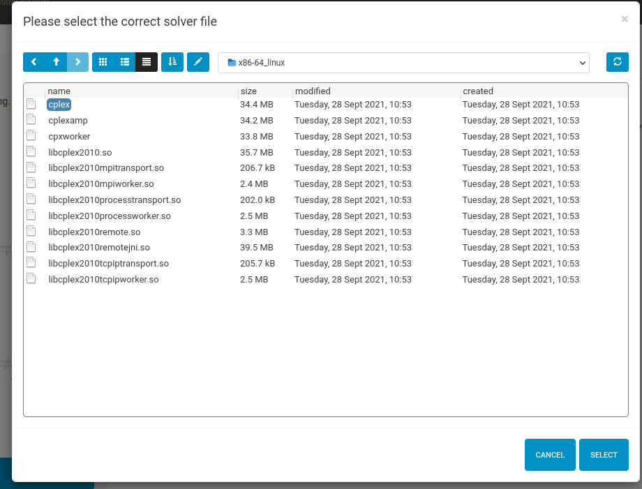The height and width of the screenshot is (489, 642).
Task: Click the file icon beside cplexamp
Action: pos(31,119)
